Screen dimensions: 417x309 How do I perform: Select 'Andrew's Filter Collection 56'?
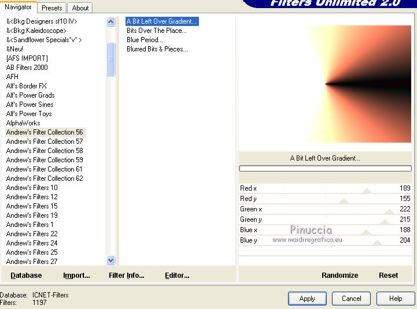(45, 132)
